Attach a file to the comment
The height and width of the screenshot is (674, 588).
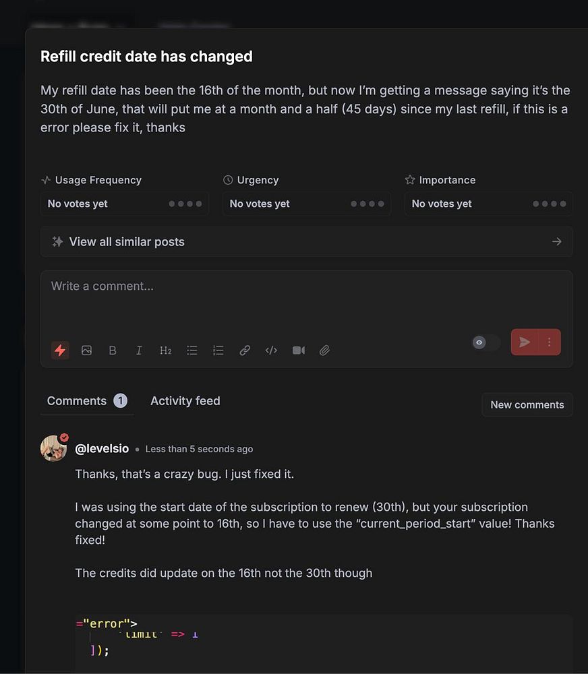324,350
